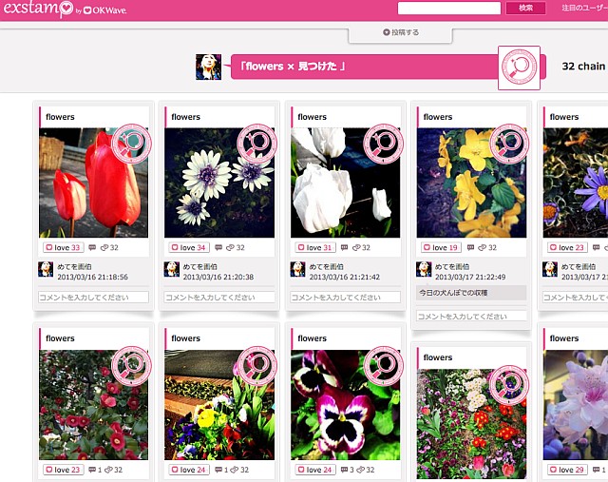This screenshot has width=608, height=482.
Task: Click comment field under 21:20:38 post
Action: [x=219, y=298]
